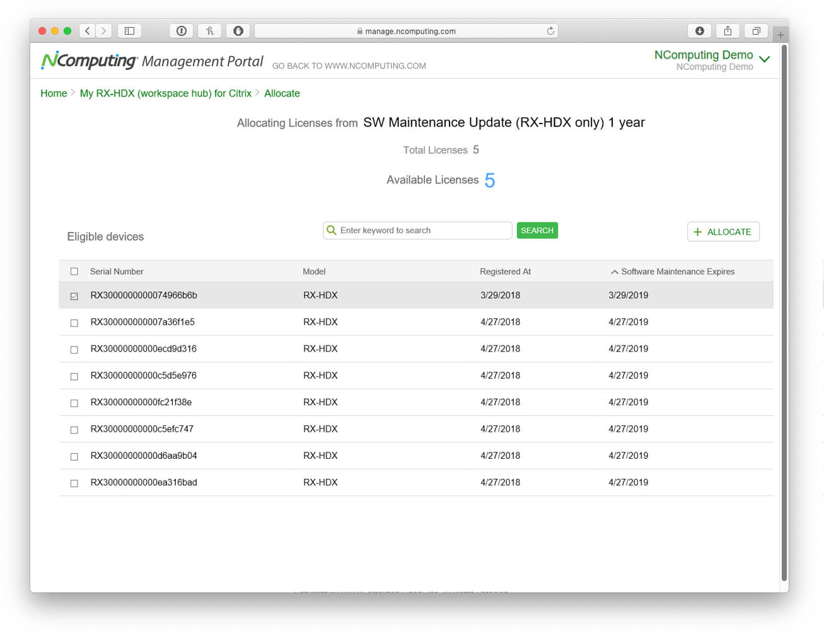Click the 3/29/2018 registered date
Viewport: 824px width, 634px height.
click(x=501, y=295)
